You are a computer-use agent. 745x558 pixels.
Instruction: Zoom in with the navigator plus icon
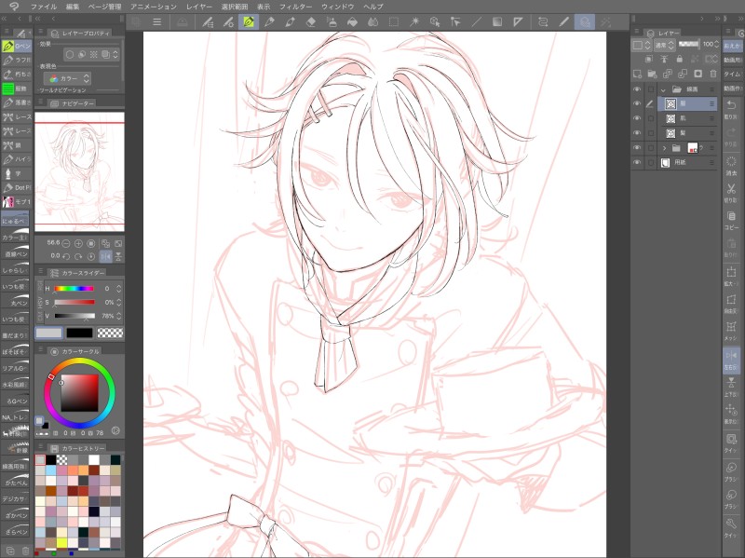pyautogui.click(x=78, y=243)
